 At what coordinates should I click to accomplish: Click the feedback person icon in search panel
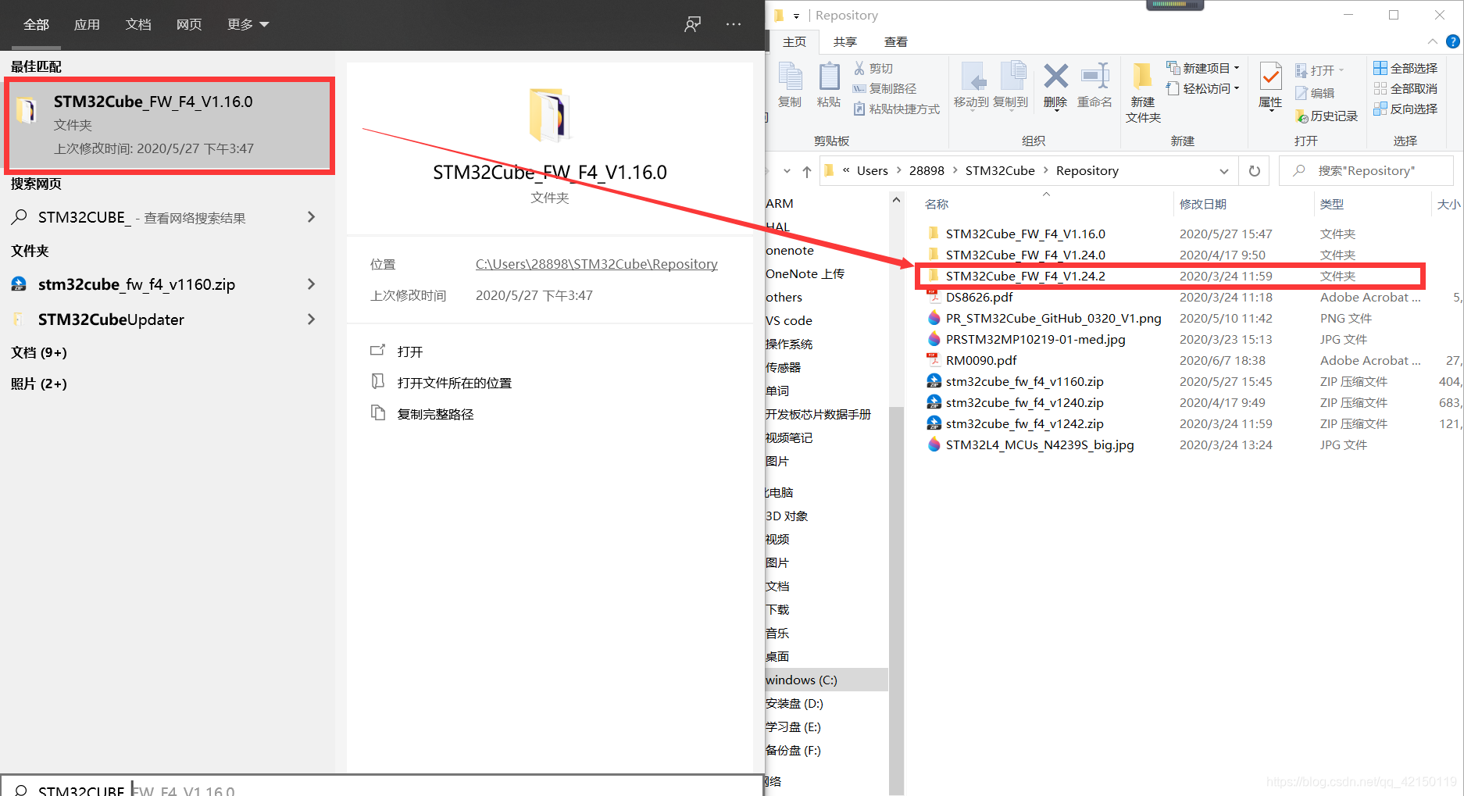pos(692,24)
